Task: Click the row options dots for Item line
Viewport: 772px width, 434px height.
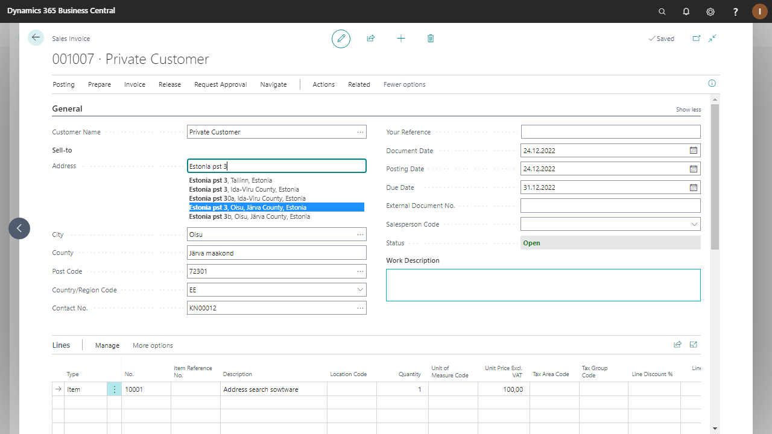Action: pos(115,389)
